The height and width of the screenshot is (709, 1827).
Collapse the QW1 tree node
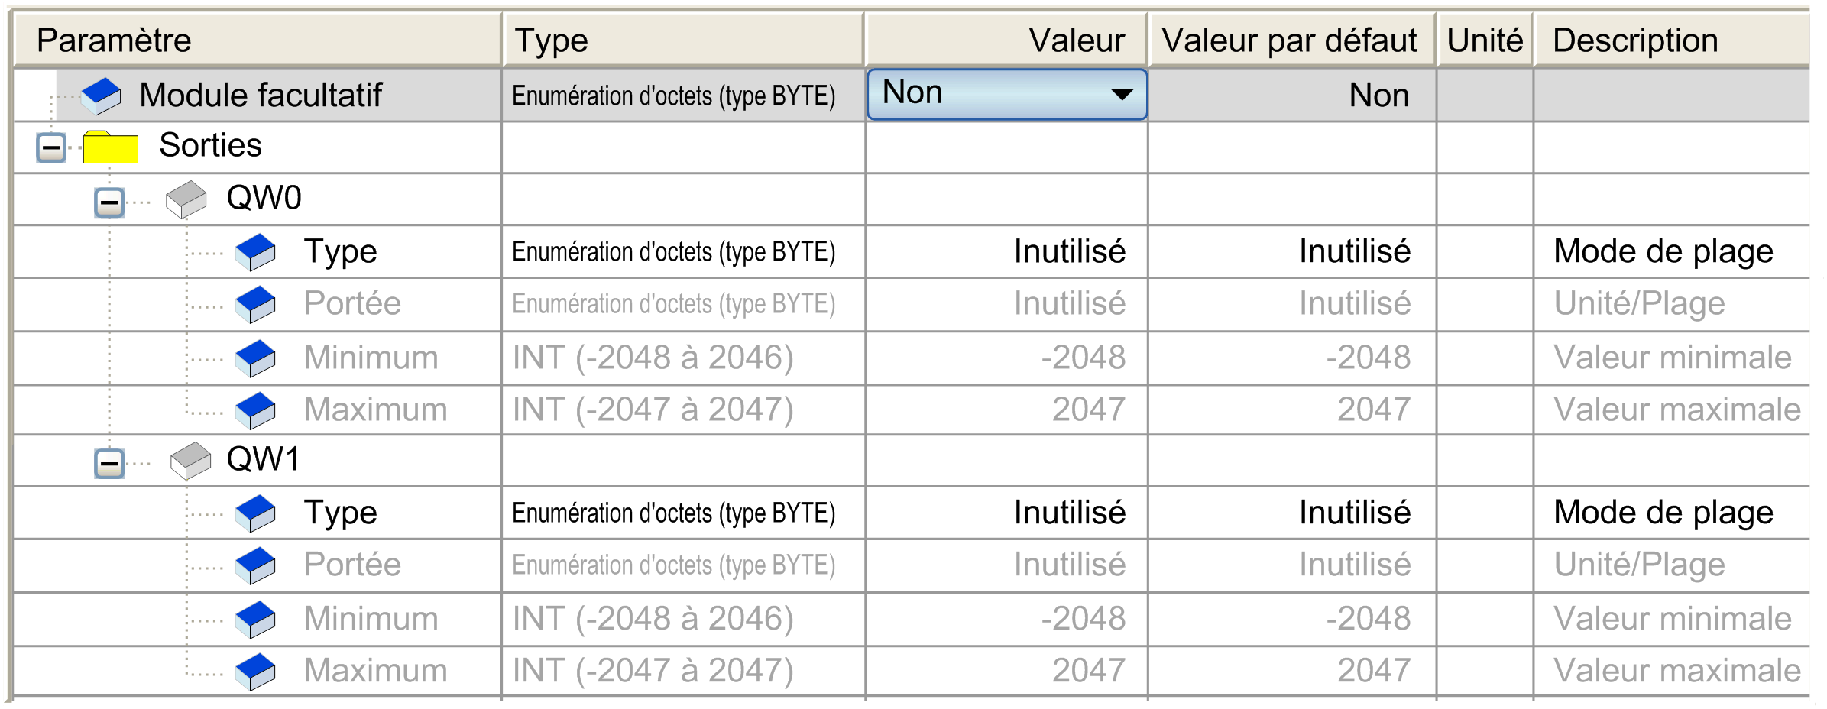point(109,463)
